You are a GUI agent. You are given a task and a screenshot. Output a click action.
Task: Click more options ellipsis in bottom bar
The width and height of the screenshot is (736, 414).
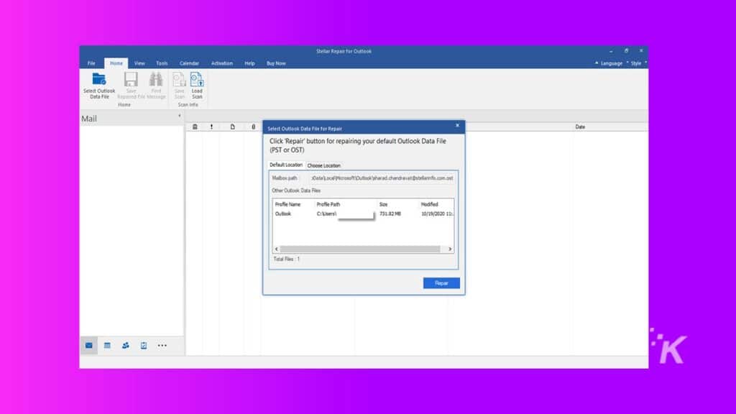(162, 346)
